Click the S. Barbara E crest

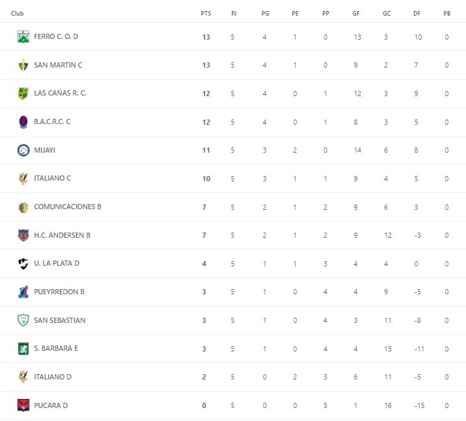tap(23, 348)
